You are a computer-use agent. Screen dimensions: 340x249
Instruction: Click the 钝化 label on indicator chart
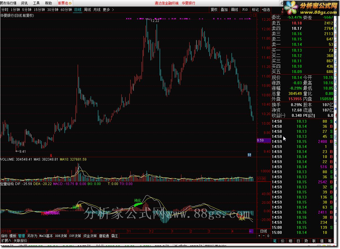tap(138, 200)
